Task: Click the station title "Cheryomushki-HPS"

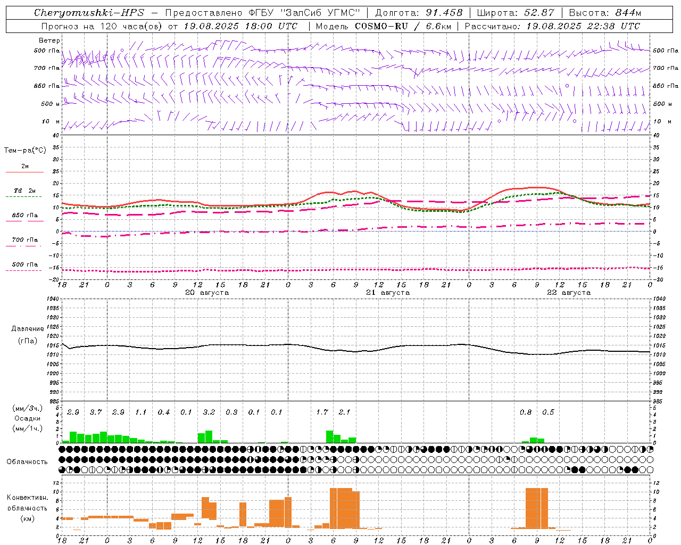Action: click(x=89, y=13)
